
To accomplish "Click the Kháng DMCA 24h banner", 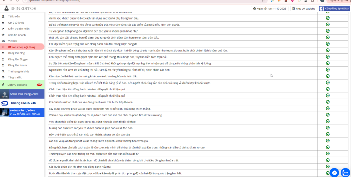I will pos(22,103).
